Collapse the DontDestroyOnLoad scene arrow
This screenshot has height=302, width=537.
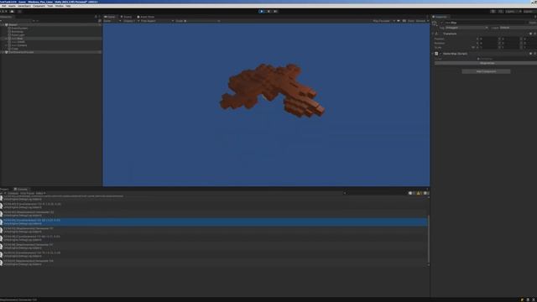[x=3, y=52]
